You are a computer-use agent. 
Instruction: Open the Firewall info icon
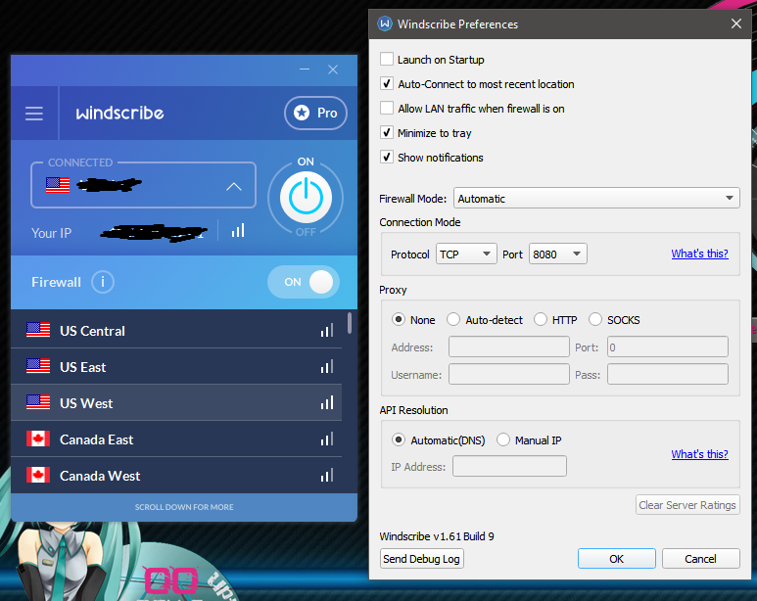(x=103, y=282)
